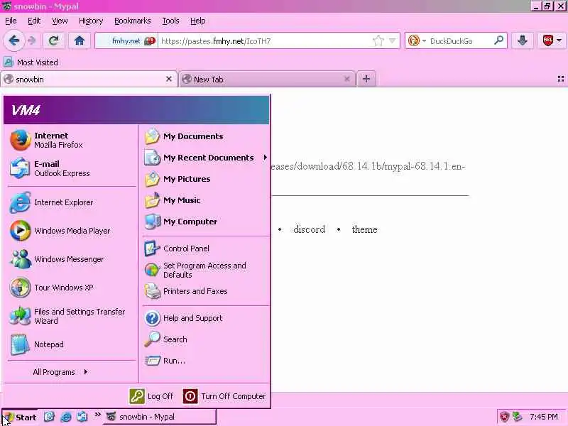
Task: Bookmark this page with the star icon
Action: pyautogui.click(x=378, y=41)
